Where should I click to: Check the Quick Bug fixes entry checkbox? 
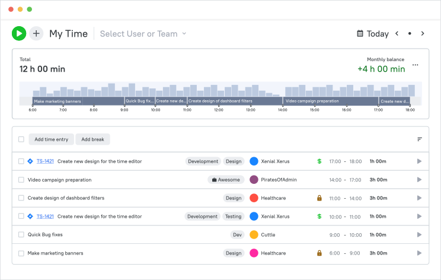(21, 234)
